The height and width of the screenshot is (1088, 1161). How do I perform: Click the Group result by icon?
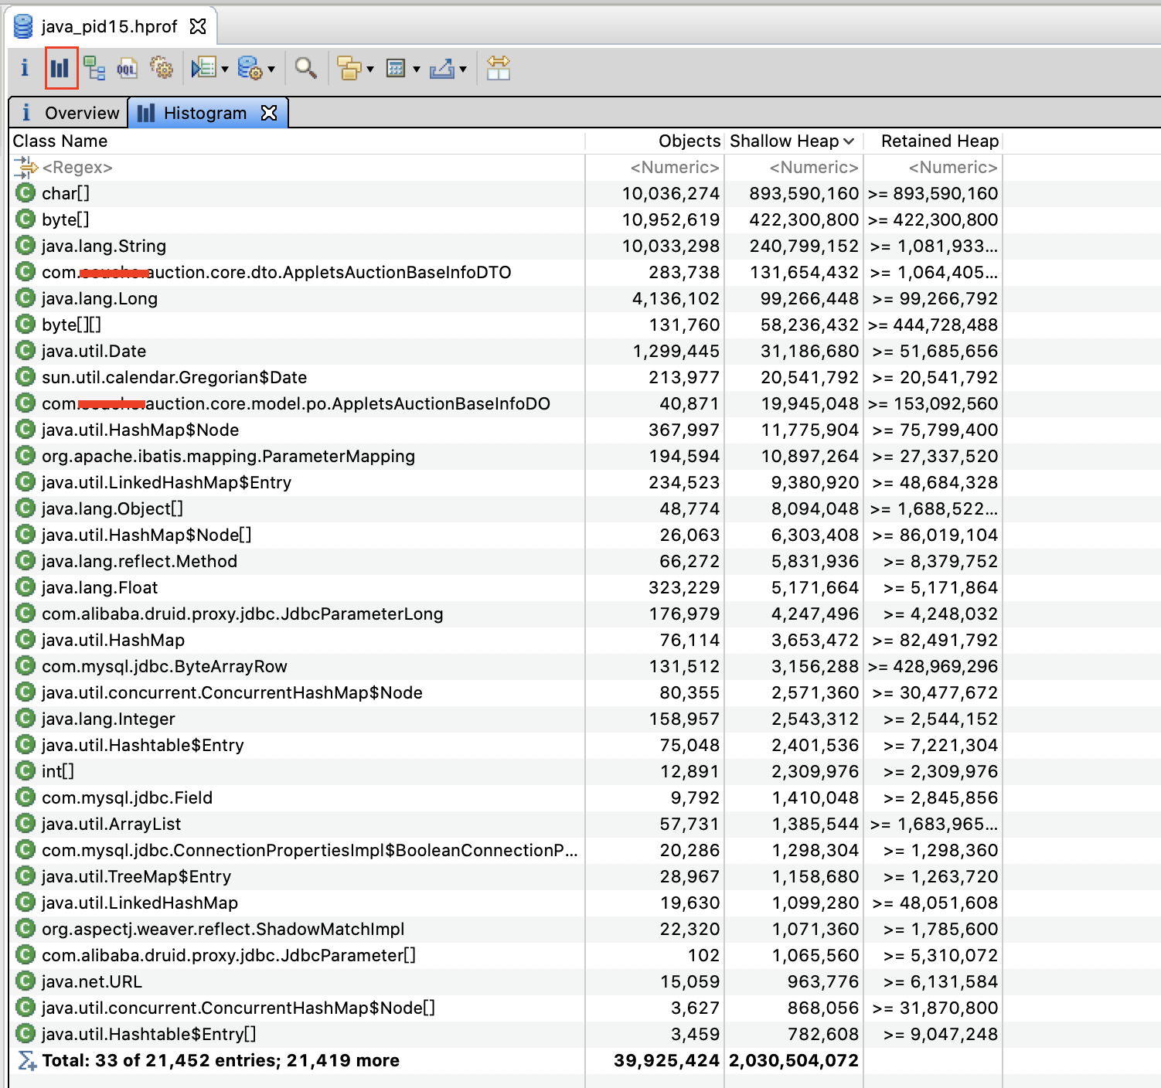349,68
